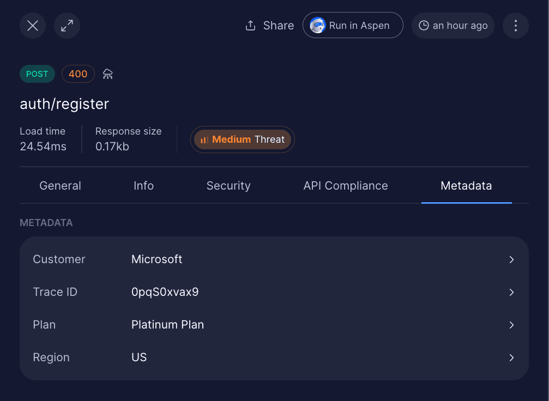Click the Share button
Screen dimensions: 549x401
click(x=269, y=25)
